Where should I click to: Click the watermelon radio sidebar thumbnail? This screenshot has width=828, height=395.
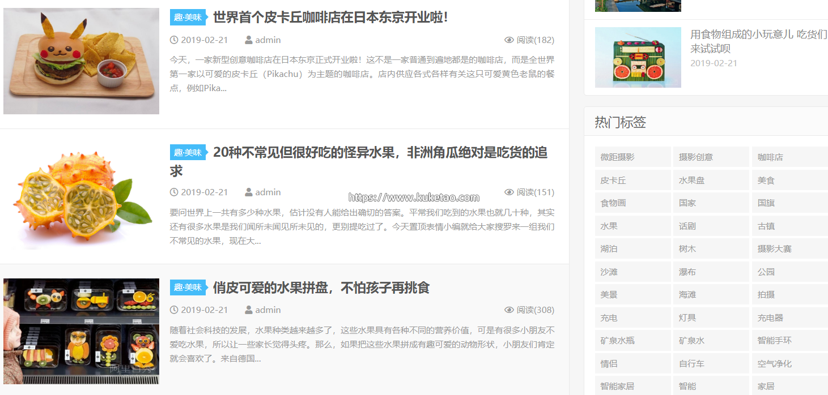tap(638, 57)
